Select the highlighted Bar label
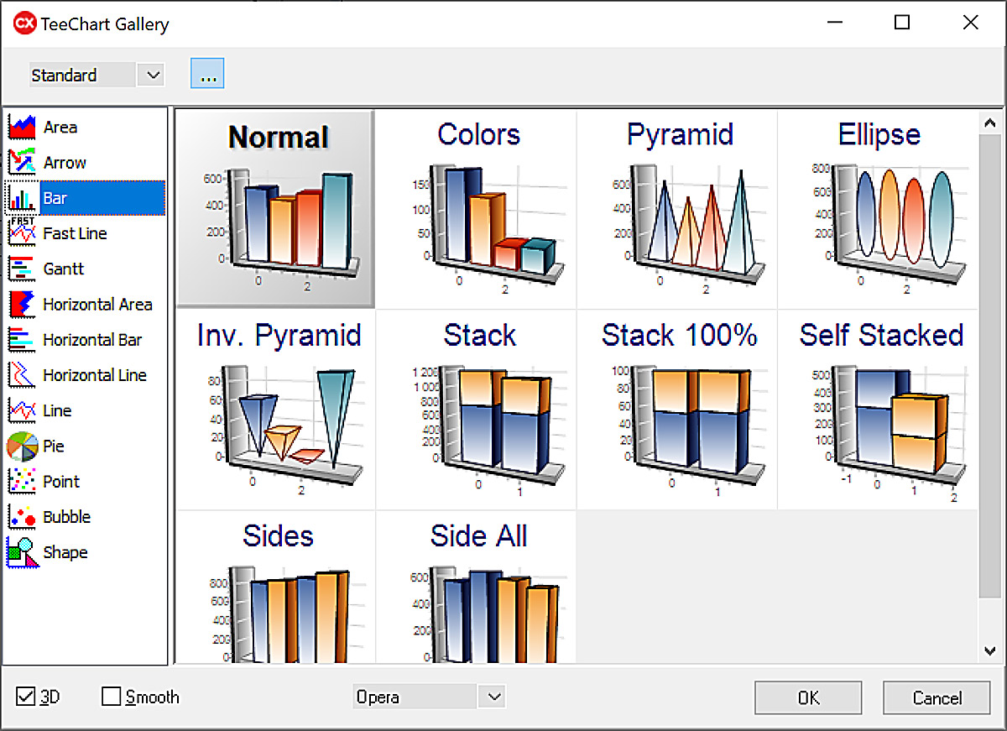This screenshot has height=731, width=1007. click(x=55, y=198)
